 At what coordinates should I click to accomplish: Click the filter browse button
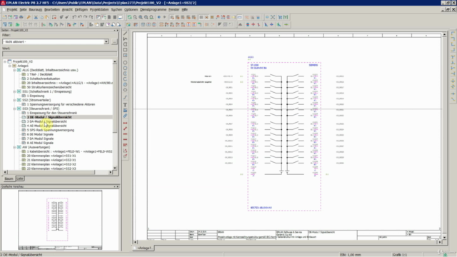click(x=114, y=41)
